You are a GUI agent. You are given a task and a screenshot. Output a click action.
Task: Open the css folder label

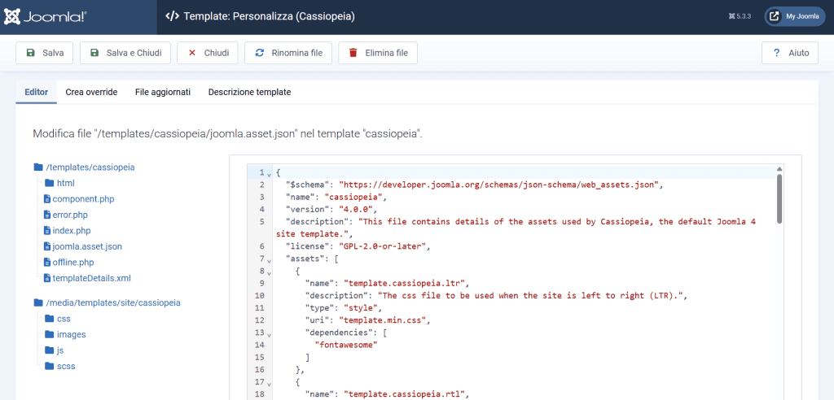pos(64,319)
